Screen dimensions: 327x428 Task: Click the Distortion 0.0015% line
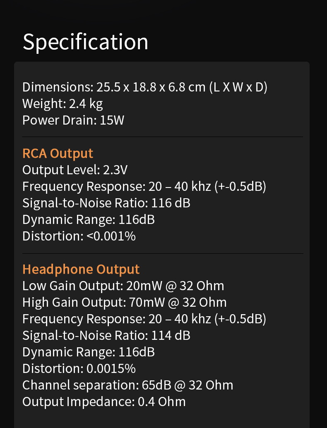[79, 369]
